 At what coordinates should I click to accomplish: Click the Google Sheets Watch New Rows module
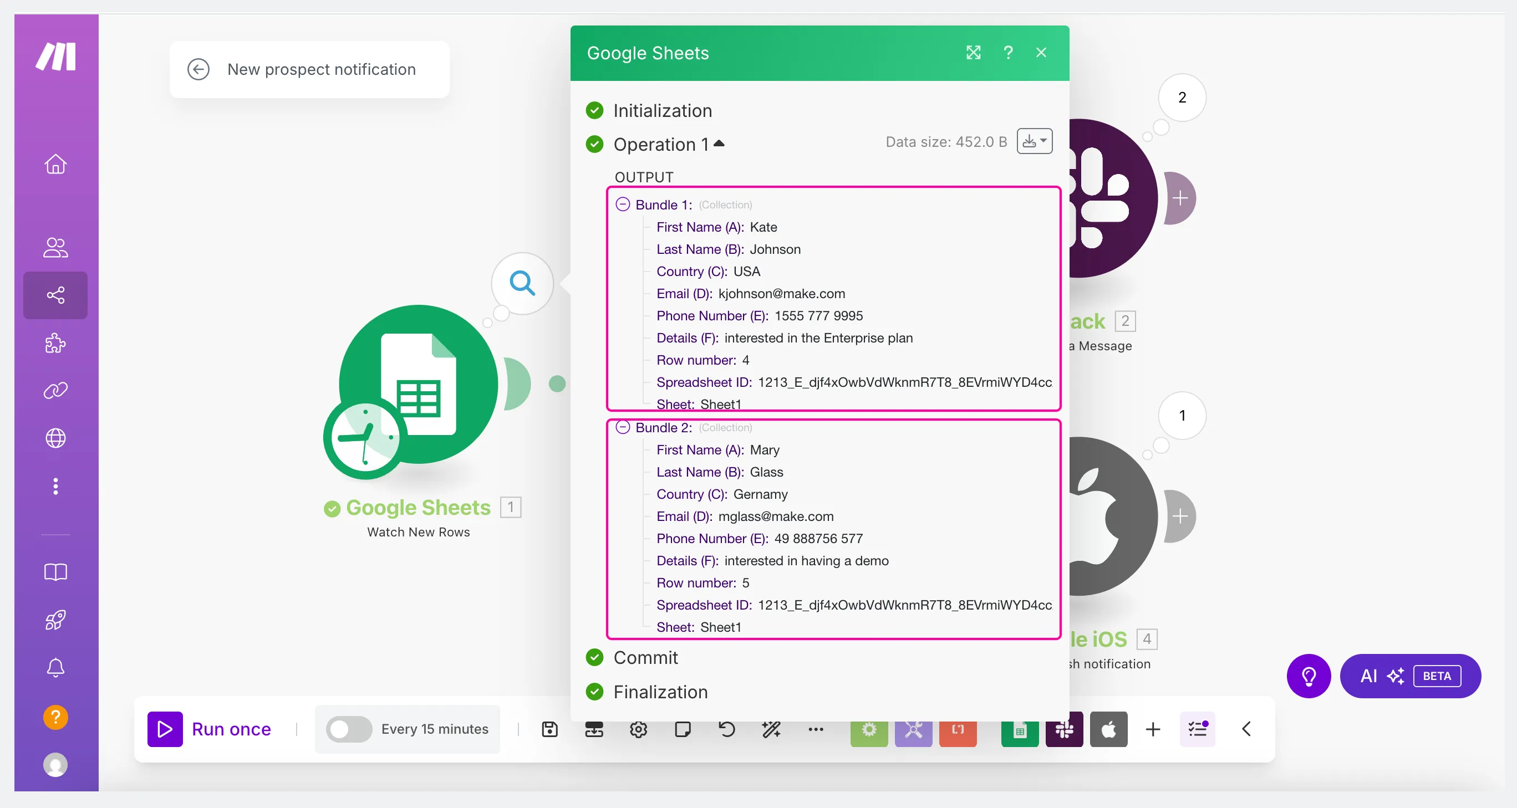(418, 384)
